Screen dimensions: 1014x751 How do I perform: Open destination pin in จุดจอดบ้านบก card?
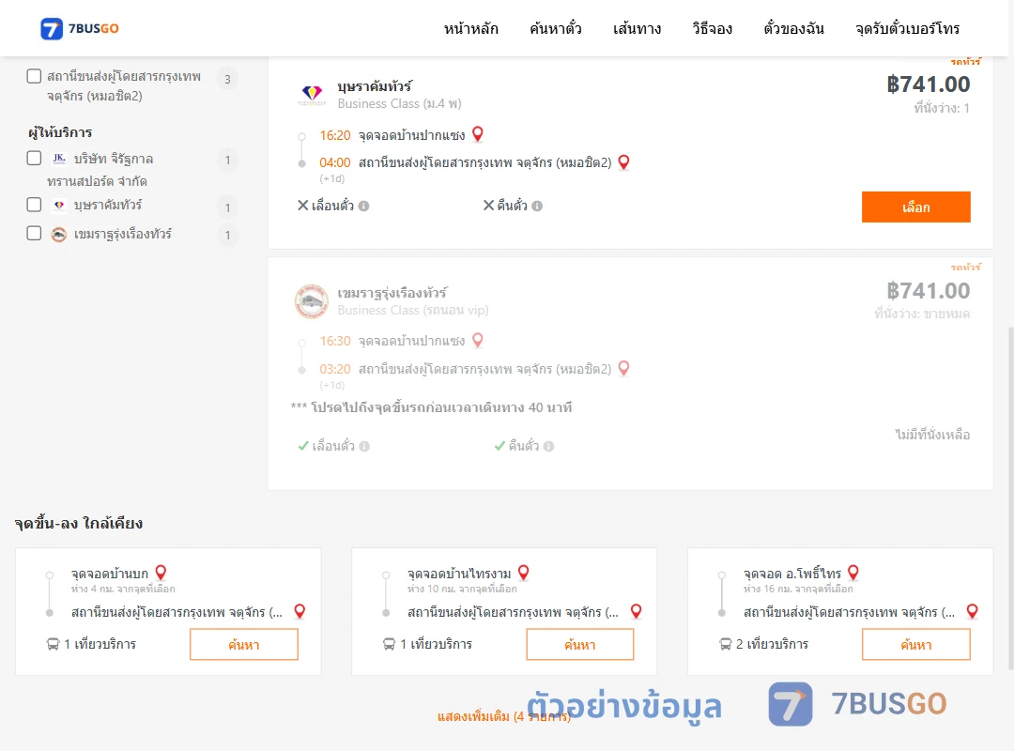(300, 611)
